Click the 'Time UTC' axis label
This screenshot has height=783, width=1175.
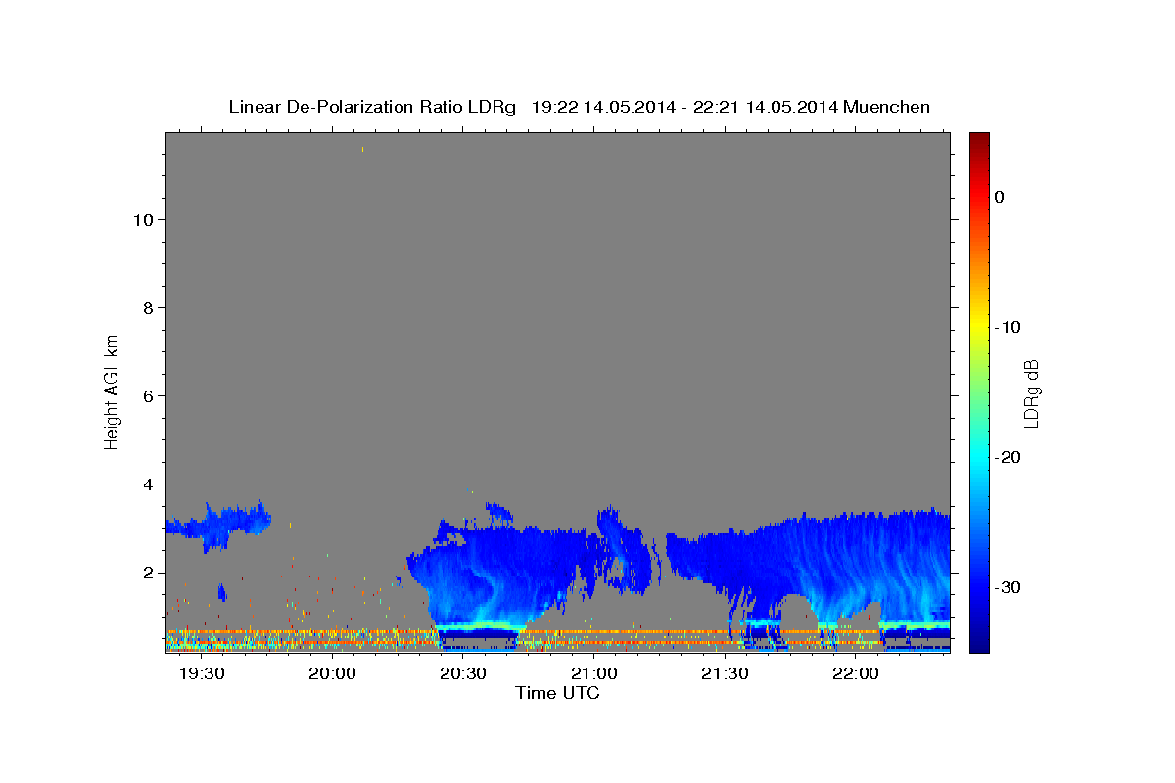click(557, 693)
